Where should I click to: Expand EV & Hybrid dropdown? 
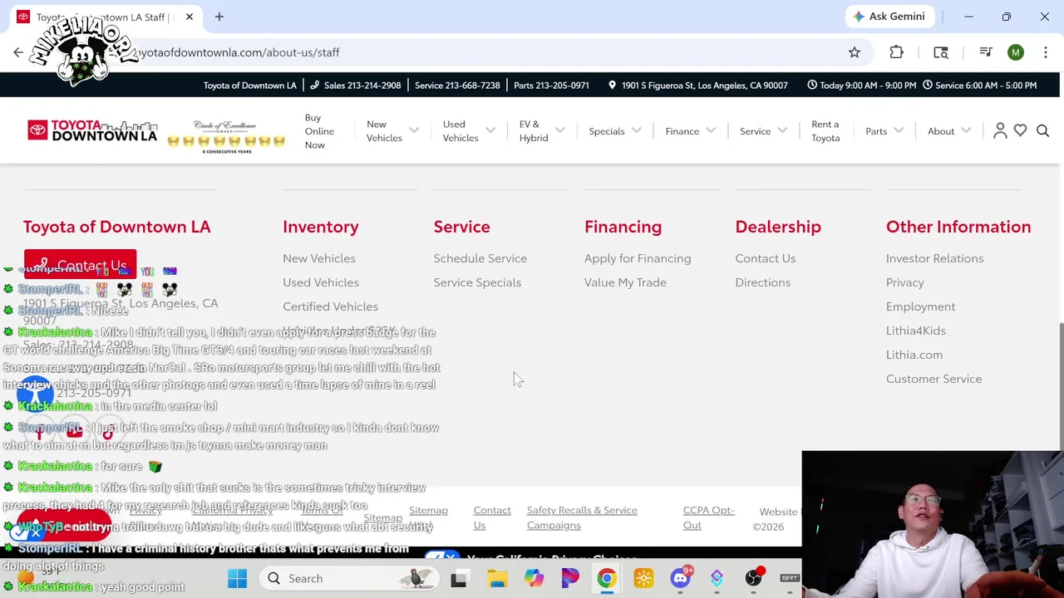[x=542, y=131]
